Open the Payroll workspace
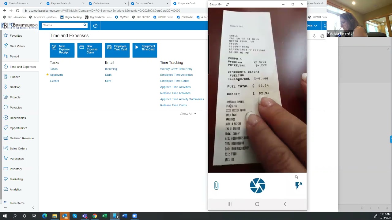The width and height of the screenshot is (392, 220). click(14, 57)
